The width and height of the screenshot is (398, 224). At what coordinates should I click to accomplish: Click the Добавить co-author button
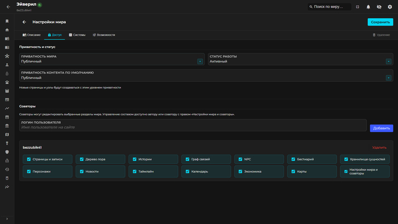[x=382, y=128]
